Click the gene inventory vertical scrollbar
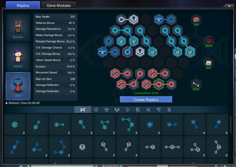 click(x=230, y=124)
